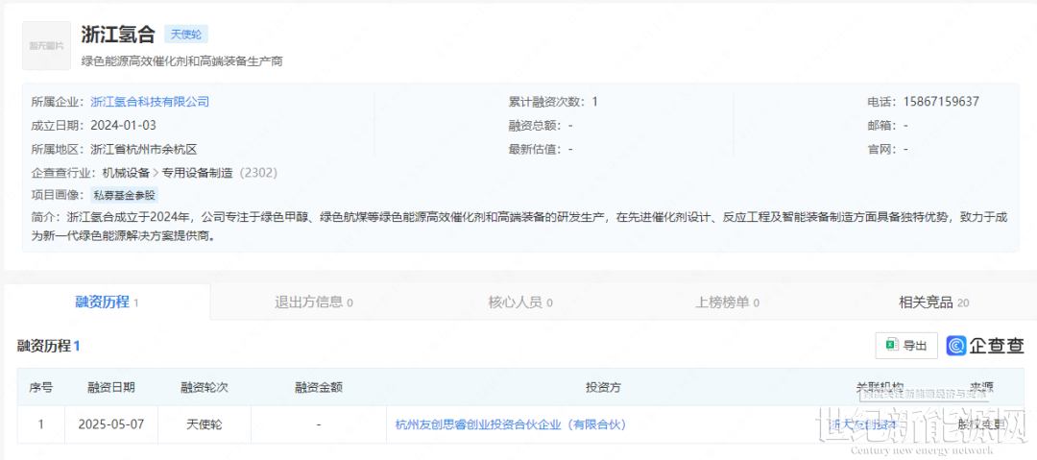Click the 融资日期 column header
Viewport: 1037px width, 460px height.
(x=111, y=388)
